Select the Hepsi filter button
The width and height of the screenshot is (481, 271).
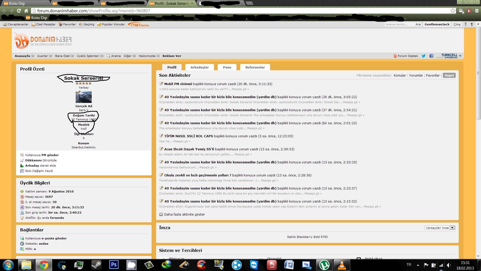(449, 75)
